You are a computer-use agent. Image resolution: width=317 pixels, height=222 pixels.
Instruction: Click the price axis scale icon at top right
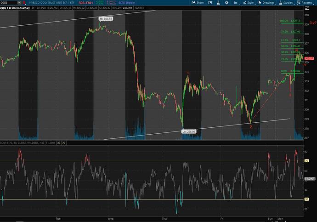pos(307,8)
